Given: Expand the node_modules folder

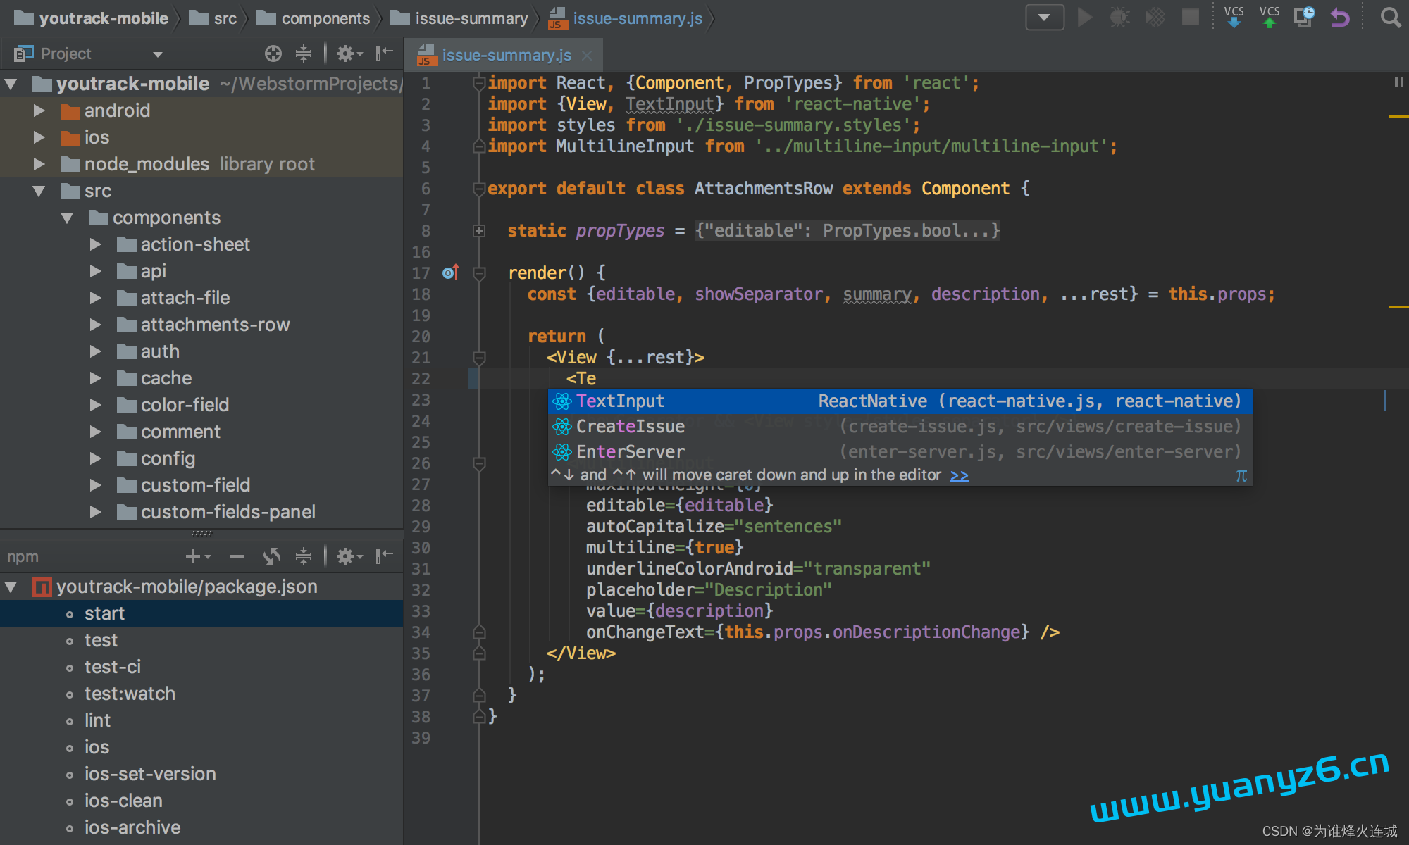Looking at the screenshot, I should (x=39, y=164).
